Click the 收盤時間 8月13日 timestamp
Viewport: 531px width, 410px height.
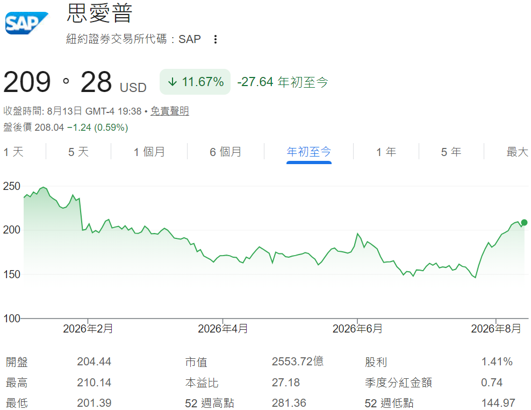coord(73,111)
